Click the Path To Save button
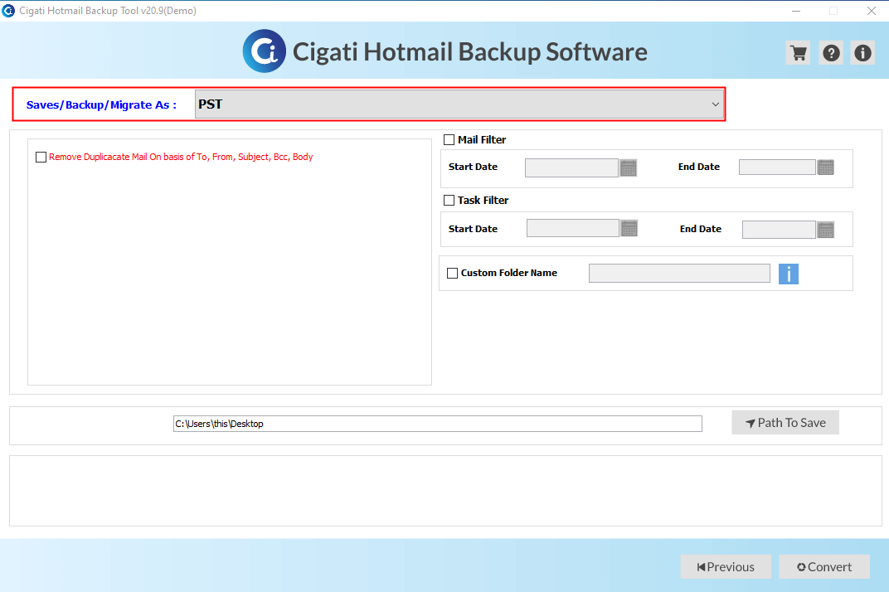 (785, 423)
